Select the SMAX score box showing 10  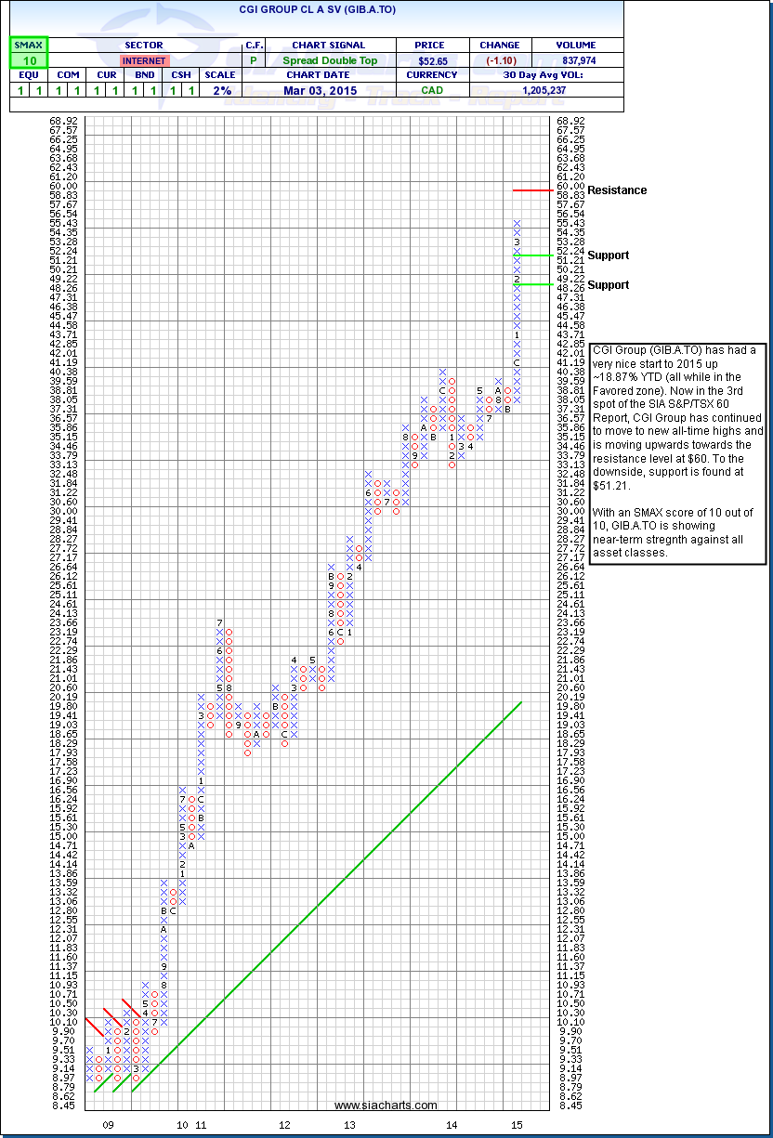[28, 60]
